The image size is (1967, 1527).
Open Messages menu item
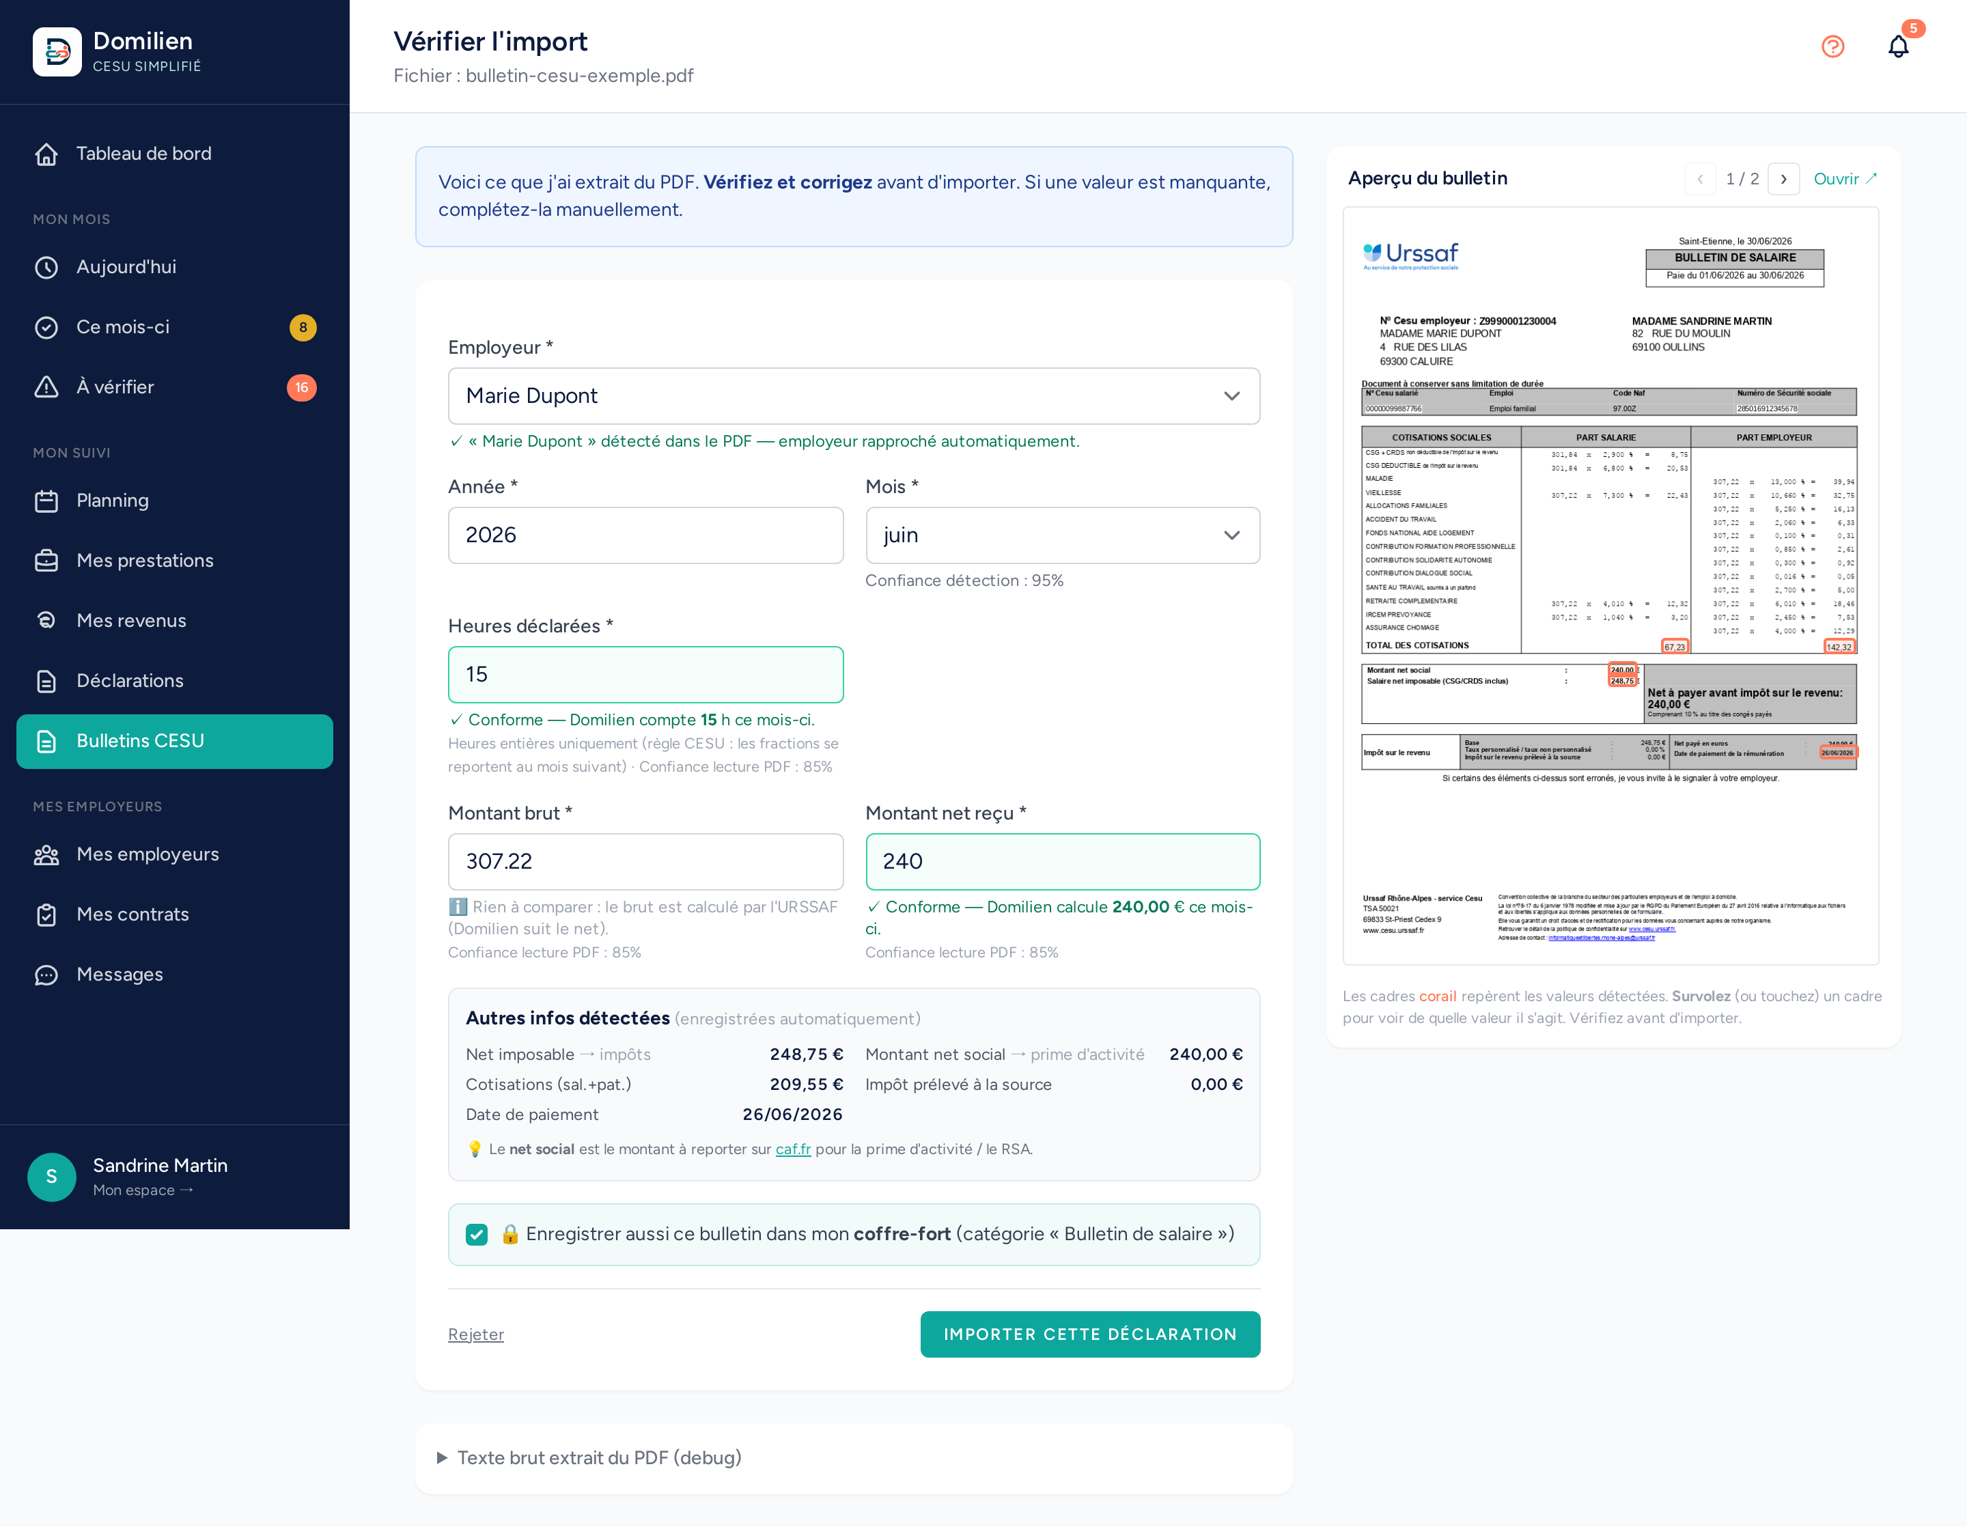click(175, 975)
